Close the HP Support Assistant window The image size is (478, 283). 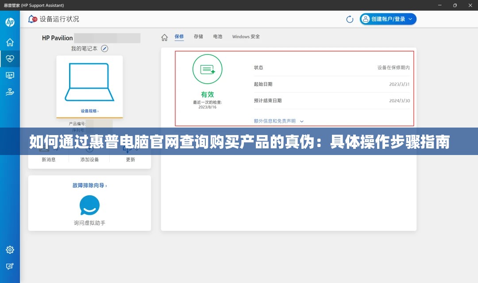tap(470, 5)
